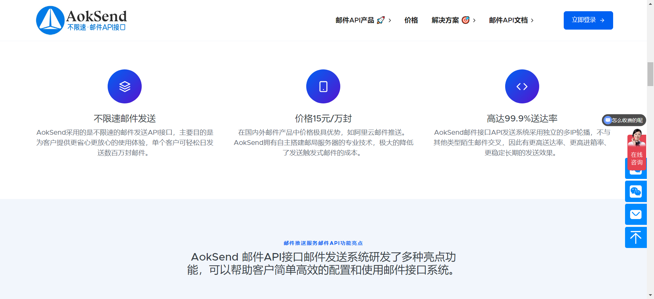The image size is (654, 299).
Task: Click the 不限速邮件发送 heading
Action: tap(125, 118)
